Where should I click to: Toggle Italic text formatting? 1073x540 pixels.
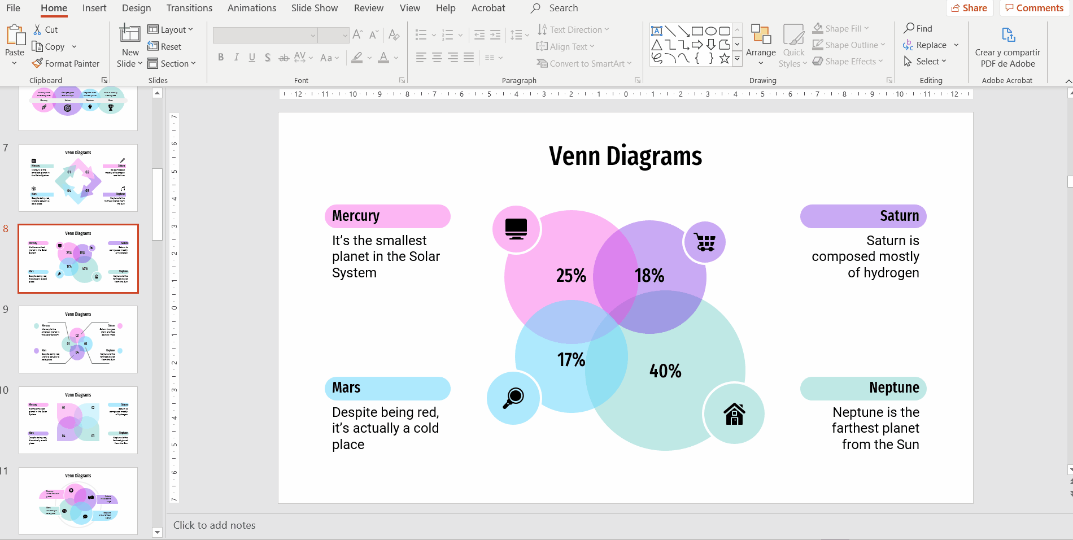(236, 58)
